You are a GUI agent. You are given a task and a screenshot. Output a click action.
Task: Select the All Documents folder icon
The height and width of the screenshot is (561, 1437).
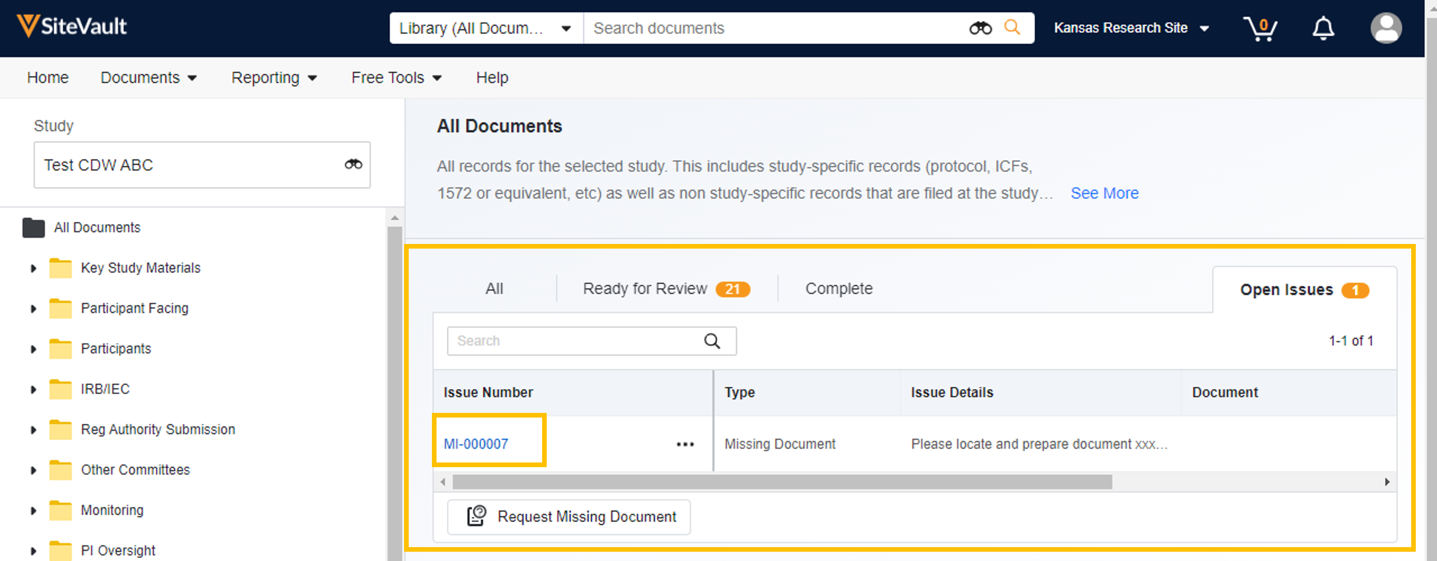33,228
